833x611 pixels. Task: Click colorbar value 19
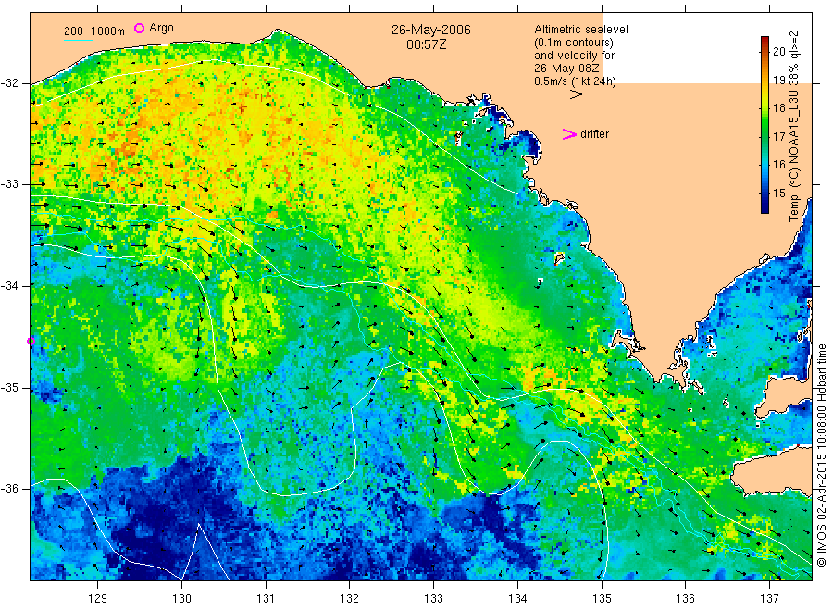point(778,81)
